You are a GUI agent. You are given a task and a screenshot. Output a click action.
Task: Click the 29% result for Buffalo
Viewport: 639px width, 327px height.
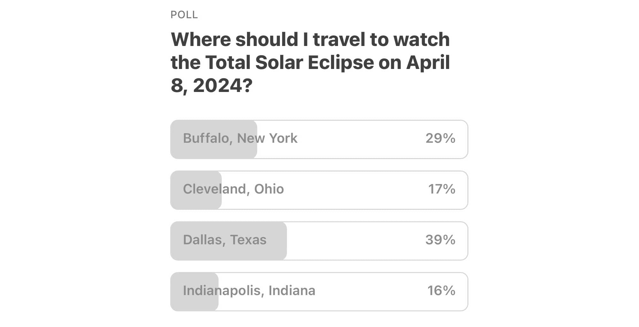click(440, 139)
